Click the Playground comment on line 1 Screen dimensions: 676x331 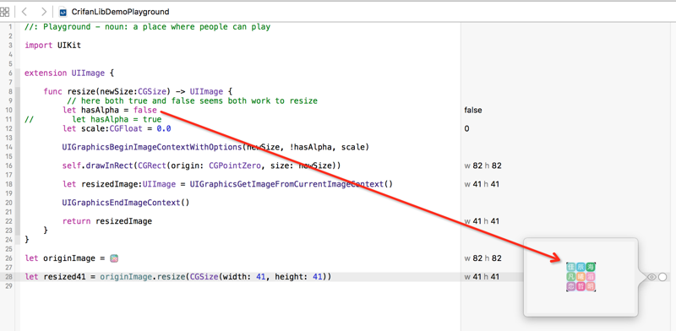(x=147, y=27)
